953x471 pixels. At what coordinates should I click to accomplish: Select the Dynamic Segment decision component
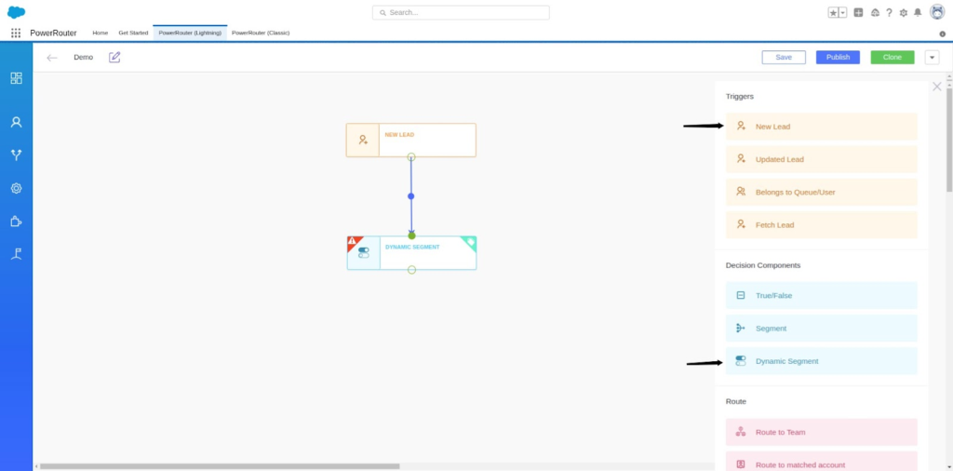(821, 361)
